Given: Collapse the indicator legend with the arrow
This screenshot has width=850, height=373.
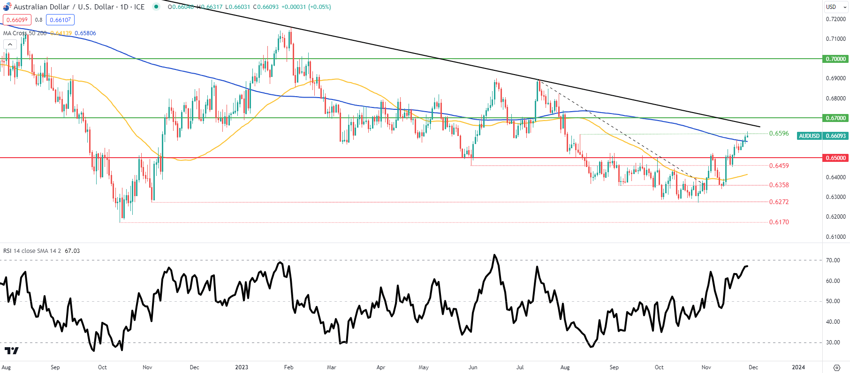Looking at the screenshot, I should [x=10, y=45].
